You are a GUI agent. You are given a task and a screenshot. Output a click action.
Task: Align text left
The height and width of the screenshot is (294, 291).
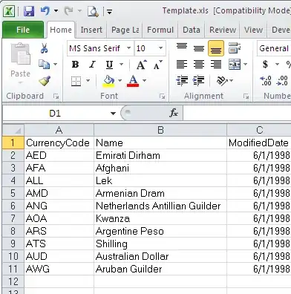182,65
